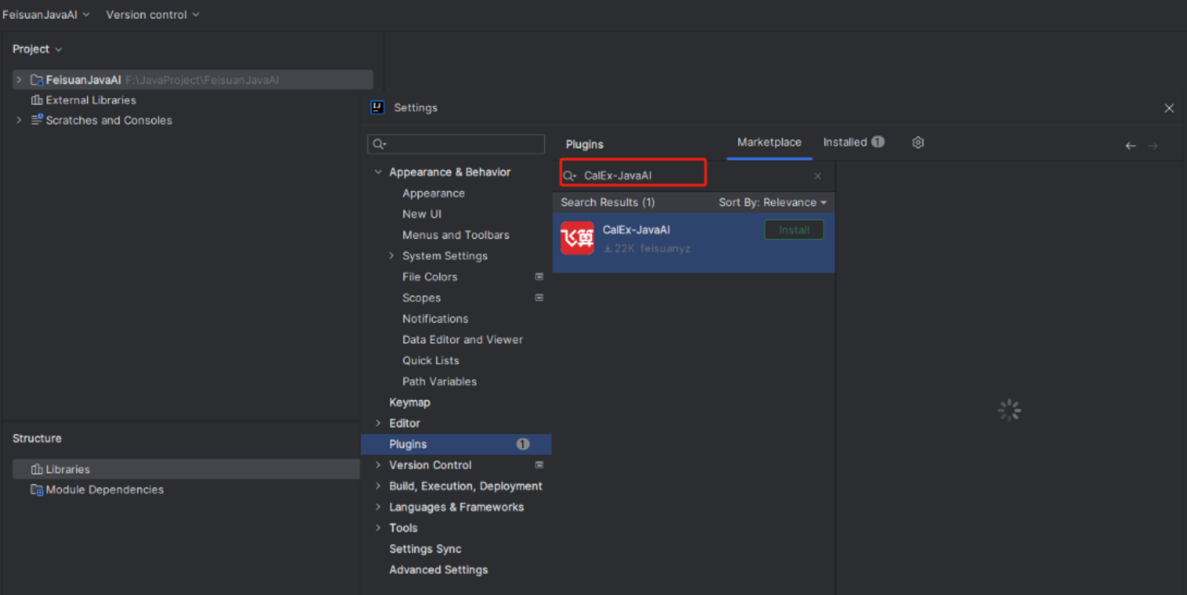Select Module Dependencies in Structure panel
Viewport: 1187px width, 595px height.
pos(104,490)
